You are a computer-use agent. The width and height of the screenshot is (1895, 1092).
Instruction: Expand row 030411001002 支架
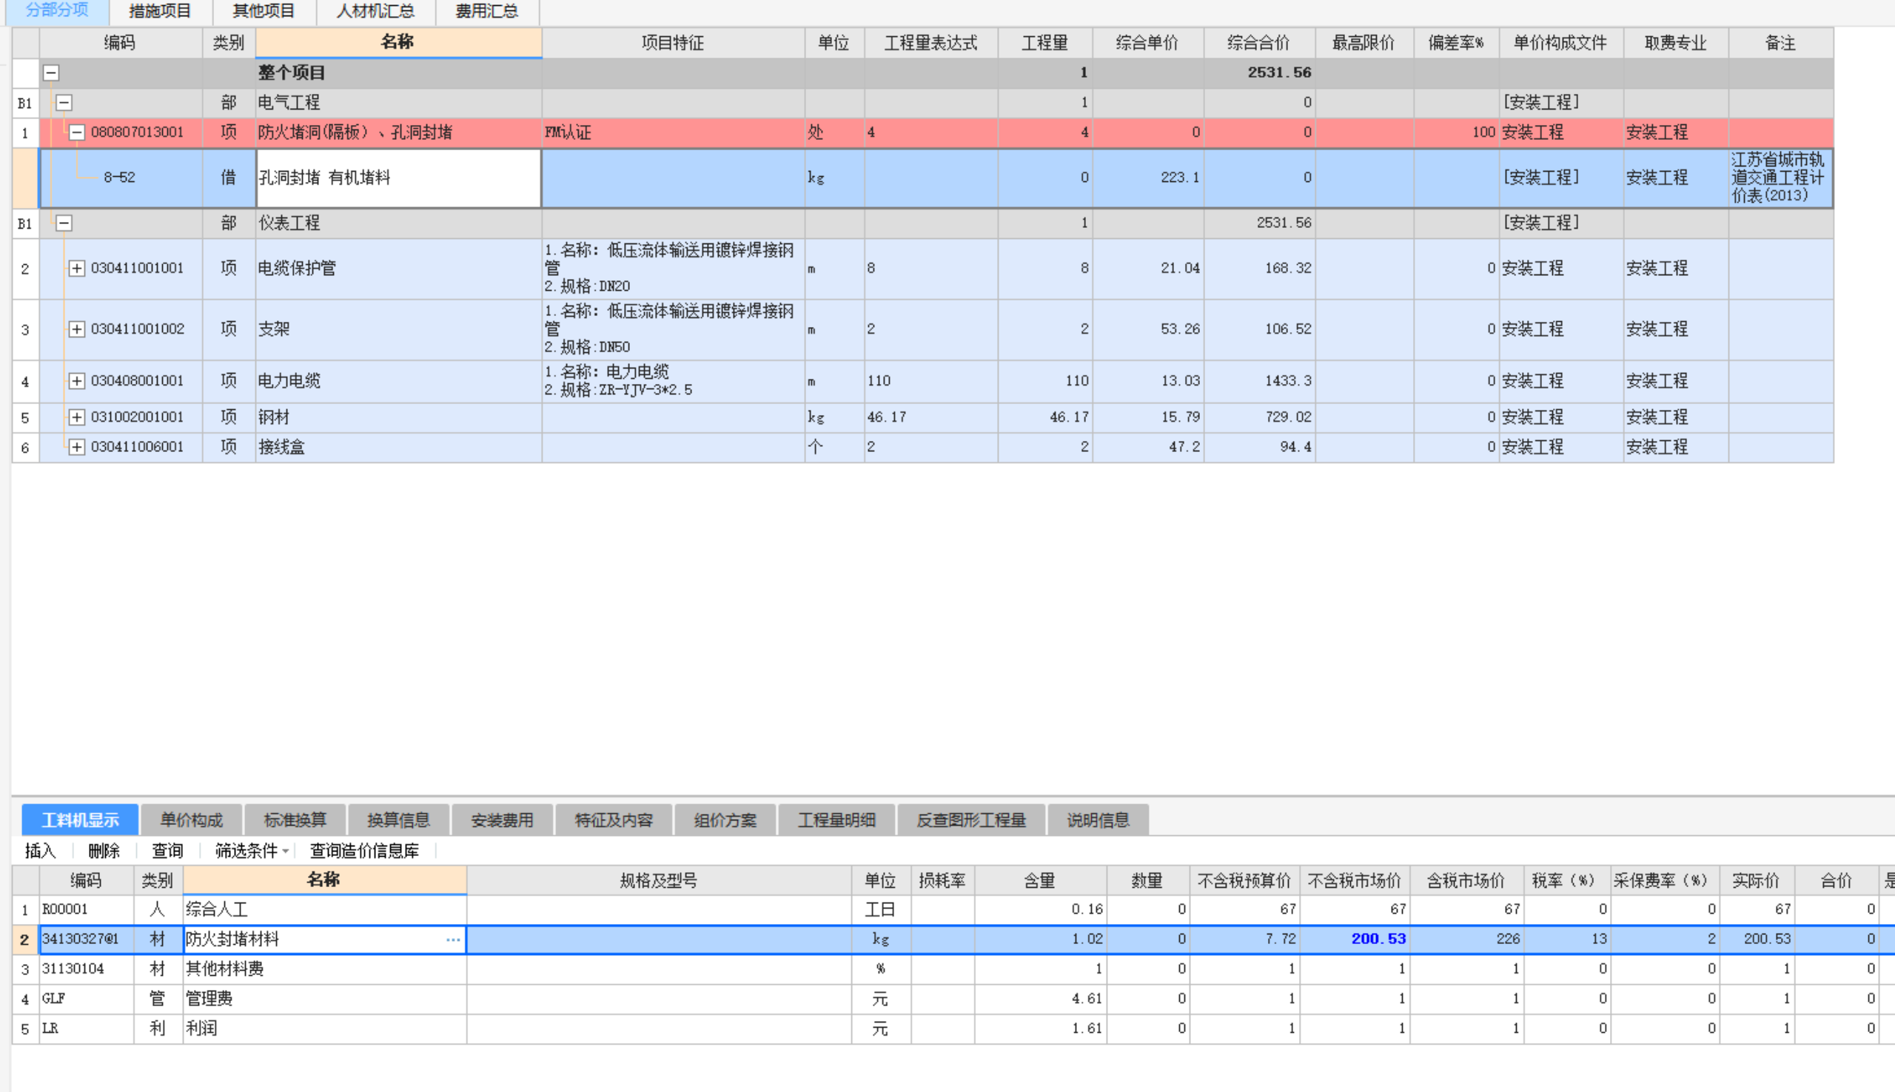[74, 328]
